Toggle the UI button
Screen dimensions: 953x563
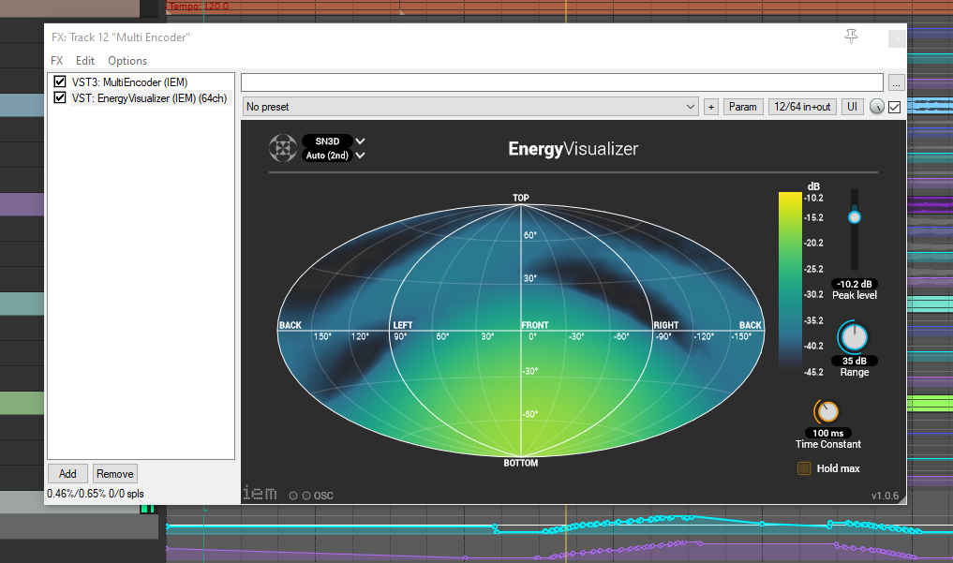[852, 107]
